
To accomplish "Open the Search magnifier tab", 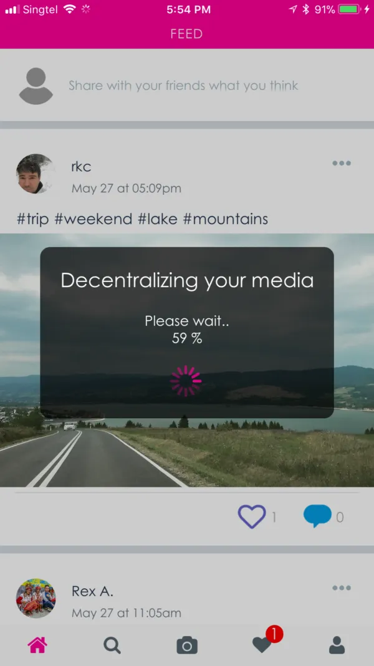I will pyautogui.click(x=112, y=645).
